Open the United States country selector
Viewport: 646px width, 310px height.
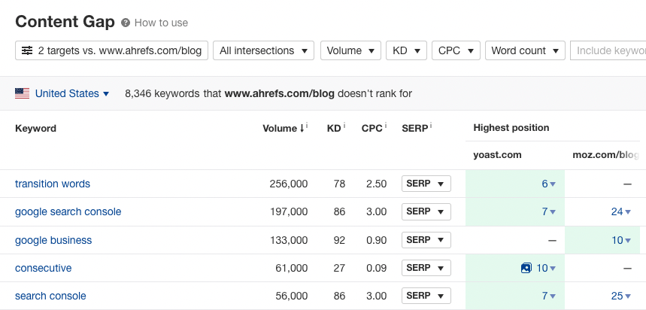click(x=71, y=94)
